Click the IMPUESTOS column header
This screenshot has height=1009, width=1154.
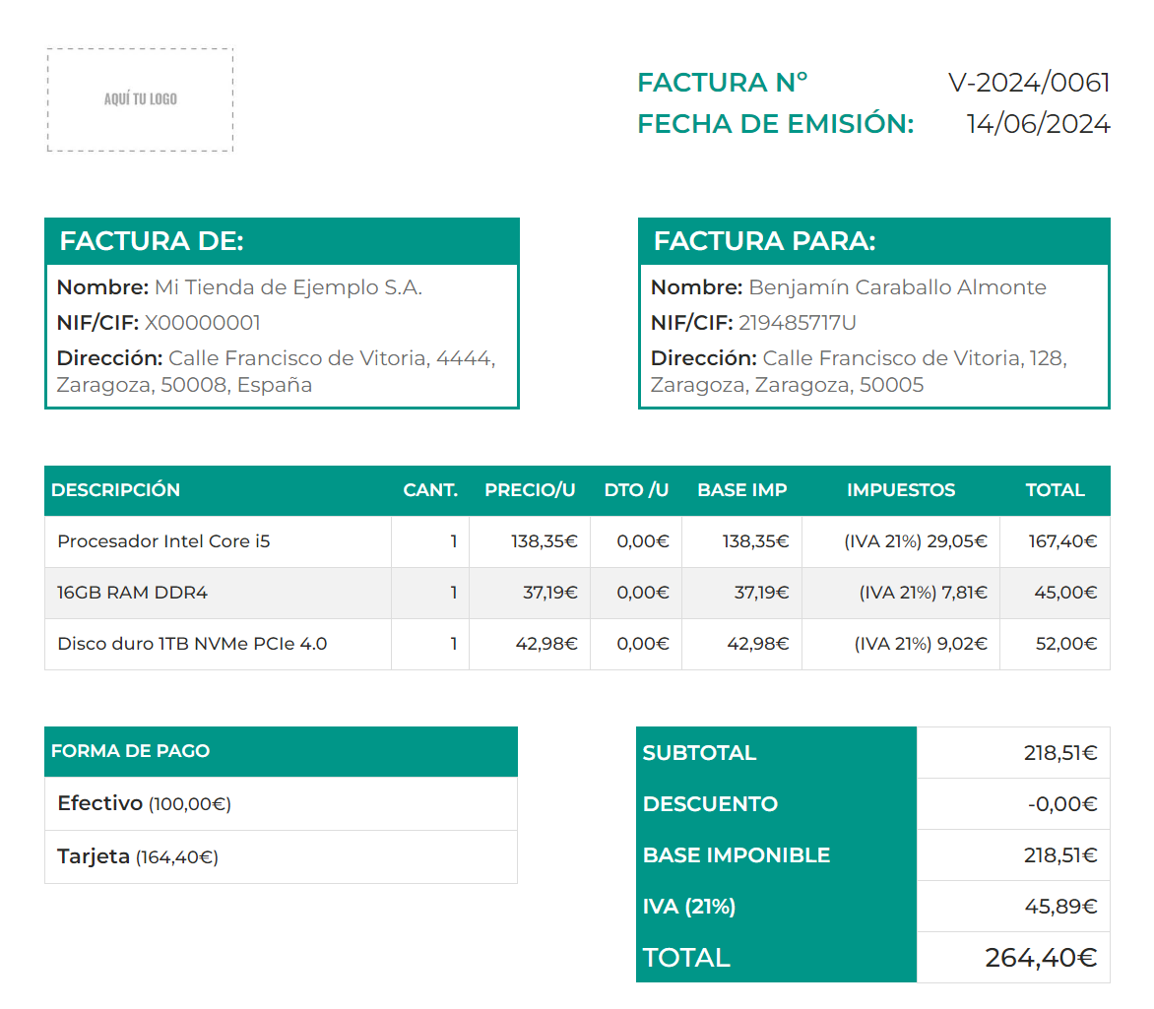pos(900,490)
